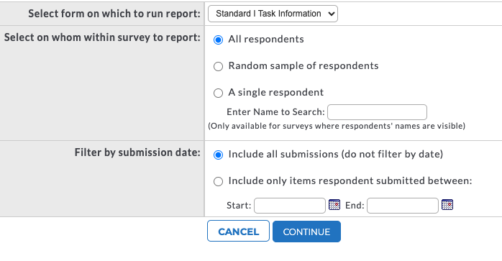
Task: Click the End date input box
Action: pyautogui.click(x=403, y=206)
